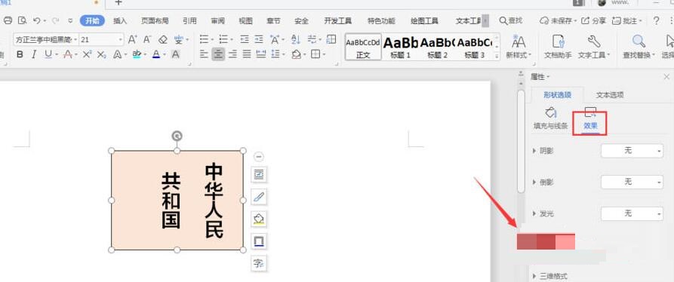Open the Page Layout (页面布局) tab

155,20
